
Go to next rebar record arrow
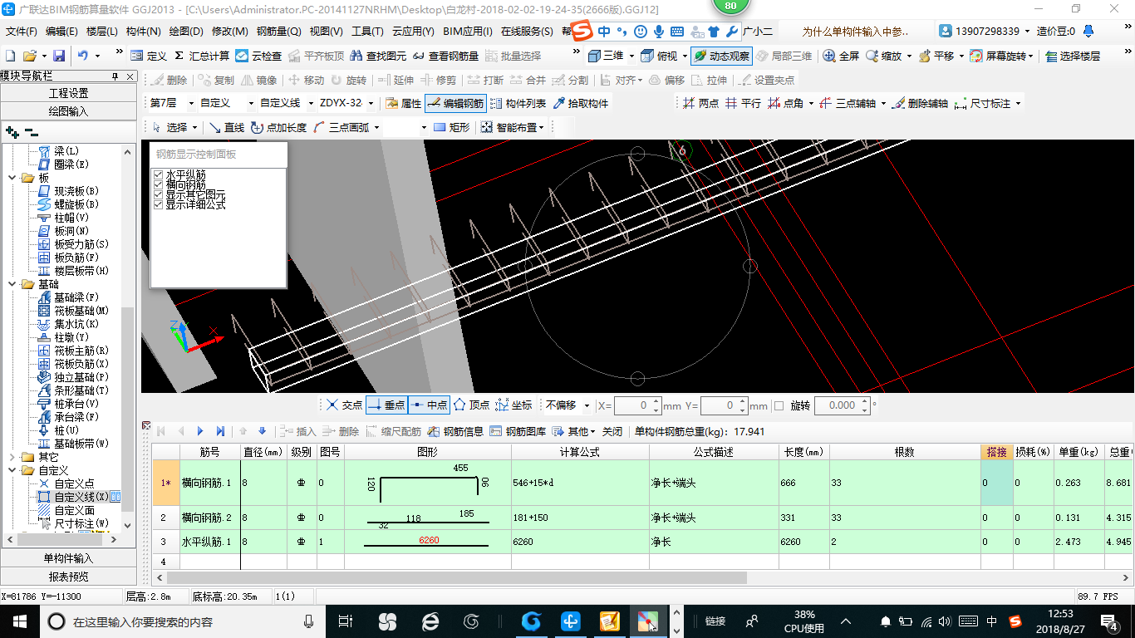[200, 431]
